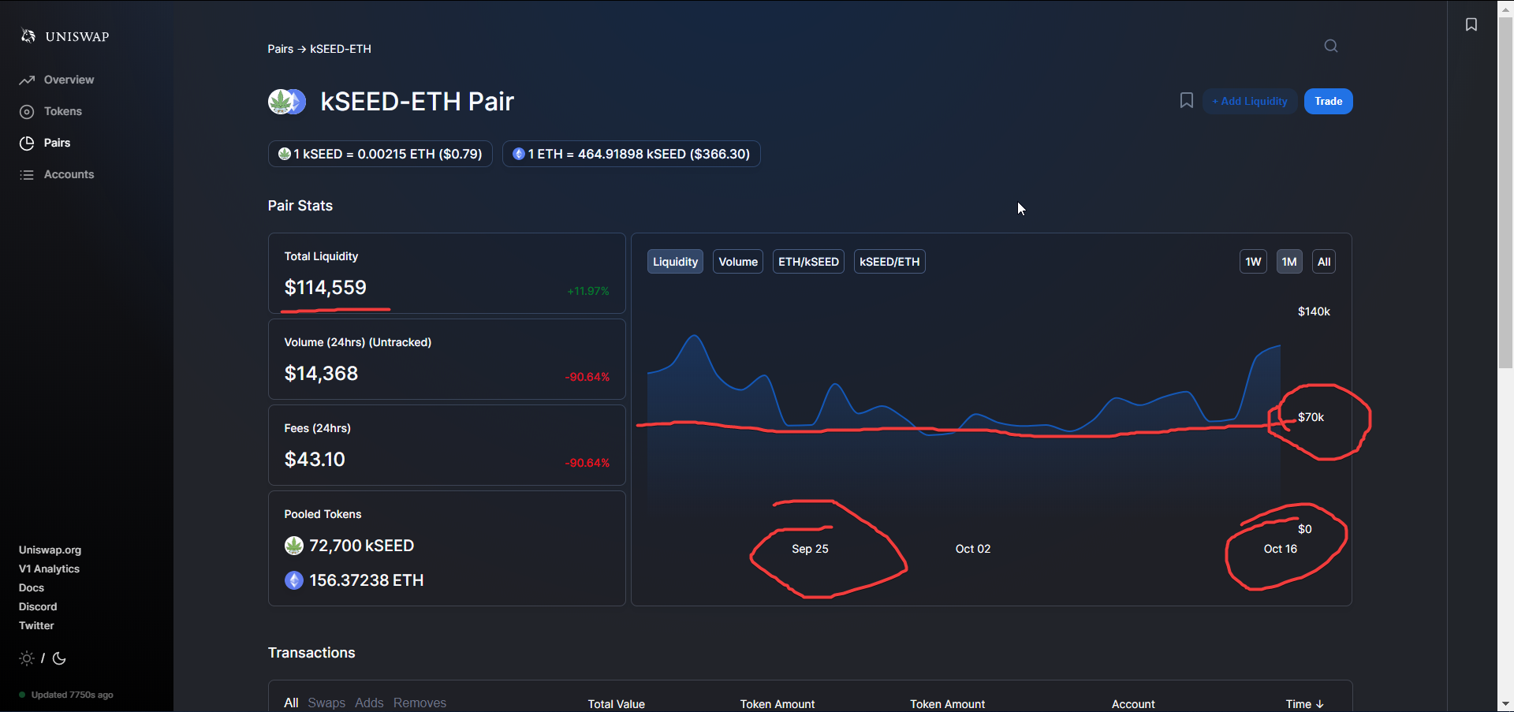Open the kSEED/ETH chart tab
Screen dimensions: 1514x712
tap(889, 261)
